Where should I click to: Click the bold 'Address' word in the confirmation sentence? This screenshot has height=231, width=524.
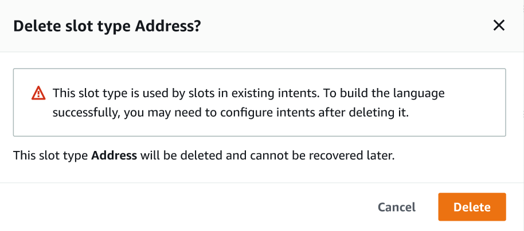(114, 156)
